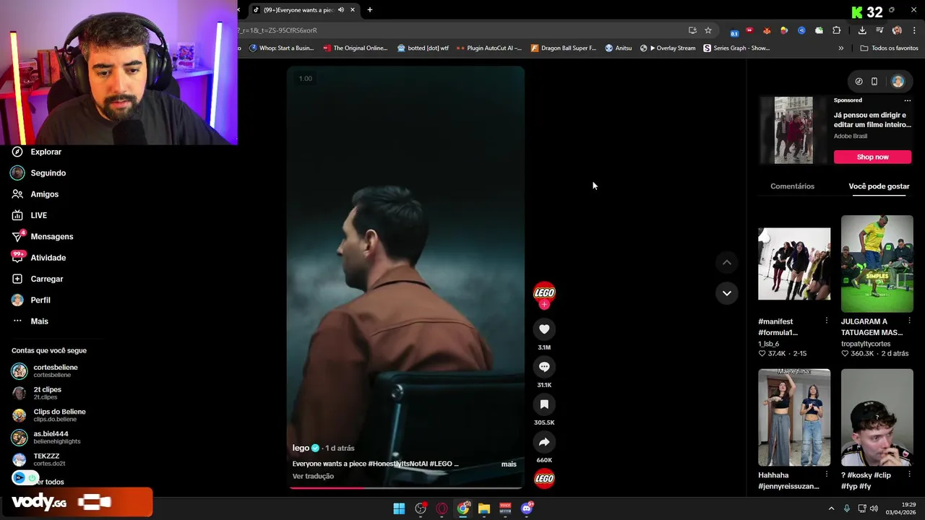Click Ver tradução under the caption

click(313, 477)
